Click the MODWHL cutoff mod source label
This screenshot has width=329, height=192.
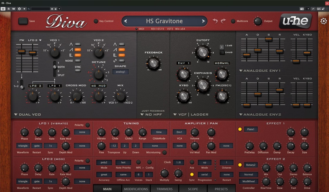pos(222,63)
